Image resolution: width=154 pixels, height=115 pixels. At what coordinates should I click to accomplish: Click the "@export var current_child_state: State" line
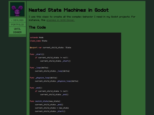pos(50,48)
